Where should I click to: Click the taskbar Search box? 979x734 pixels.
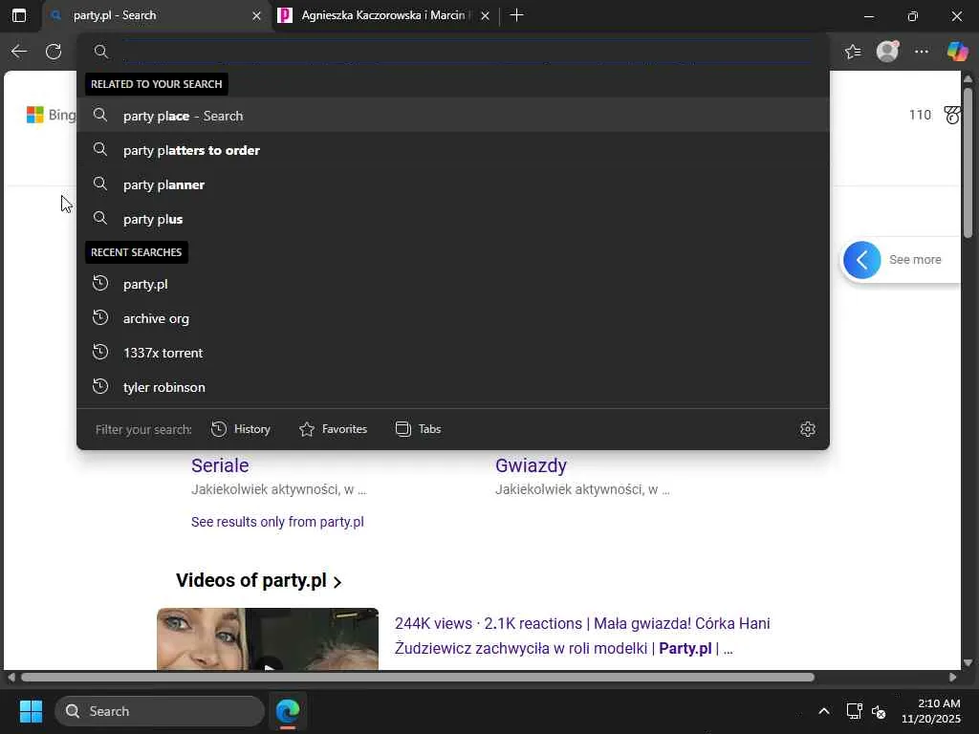tap(160, 711)
